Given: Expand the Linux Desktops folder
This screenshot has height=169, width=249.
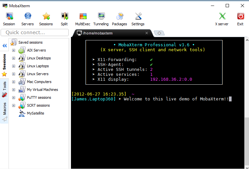Looking at the screenshot, I should 13,58.
